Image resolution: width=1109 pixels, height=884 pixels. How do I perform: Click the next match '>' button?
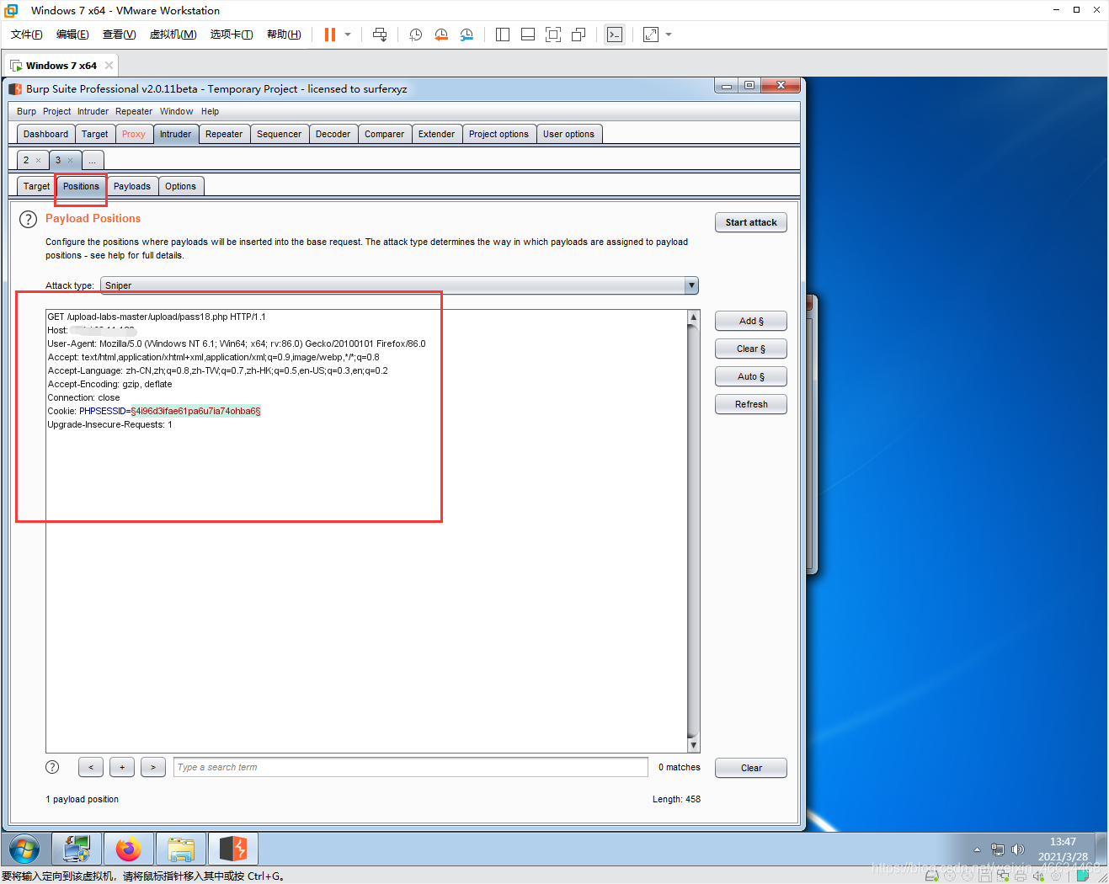point(153,767)
